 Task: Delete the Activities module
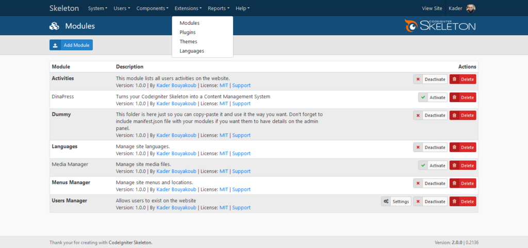(x=463, y=79)
